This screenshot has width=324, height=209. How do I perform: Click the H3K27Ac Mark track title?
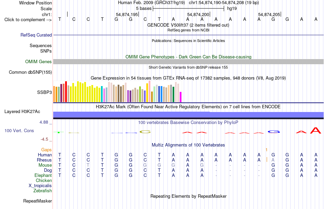[188, 107]
